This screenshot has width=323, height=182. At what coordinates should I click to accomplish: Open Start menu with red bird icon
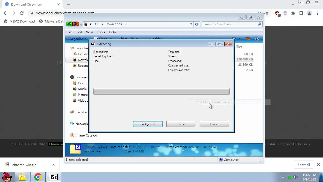click(x=7, y=177)
